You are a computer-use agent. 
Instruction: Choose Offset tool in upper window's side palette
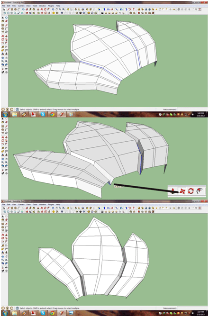6,43
